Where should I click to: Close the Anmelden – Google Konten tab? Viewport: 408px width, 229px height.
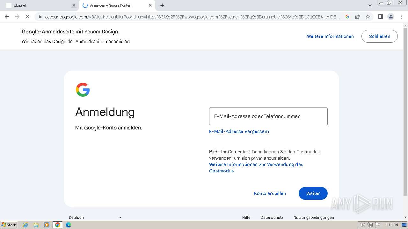[x=150, y=5]
